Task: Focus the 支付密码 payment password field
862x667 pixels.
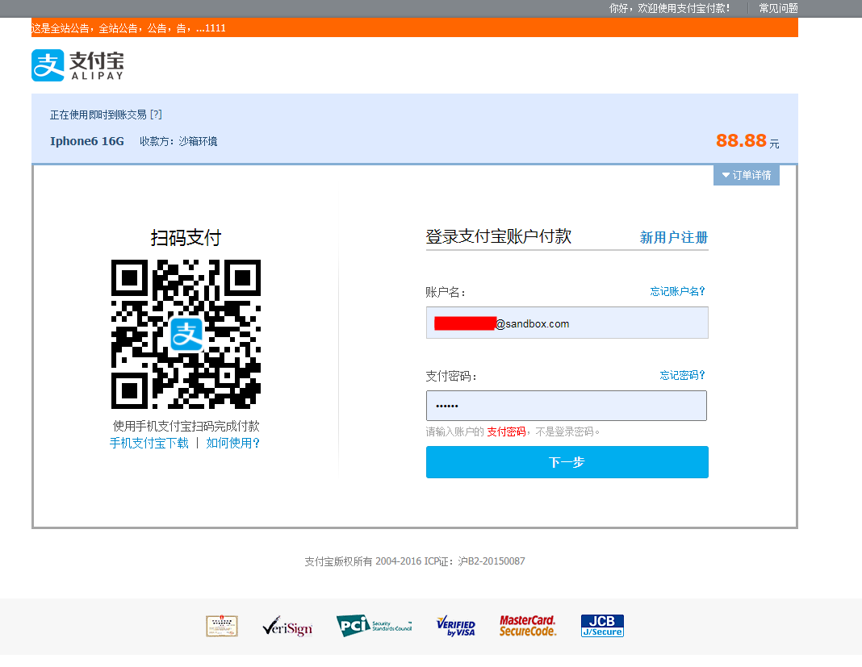Action: [x=567, y=406]
